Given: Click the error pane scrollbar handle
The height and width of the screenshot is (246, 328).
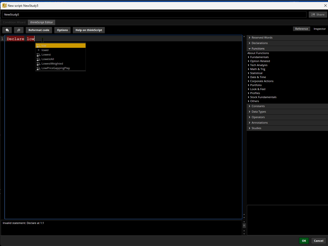Looking at the screenshot, I should click(x=244, y=225).
